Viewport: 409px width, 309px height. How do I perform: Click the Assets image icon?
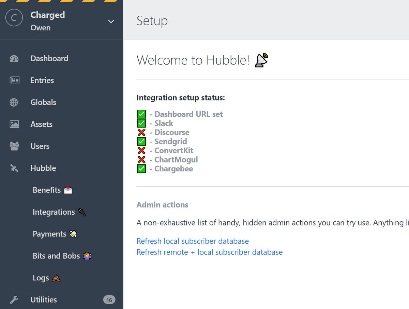coord(14,124)
